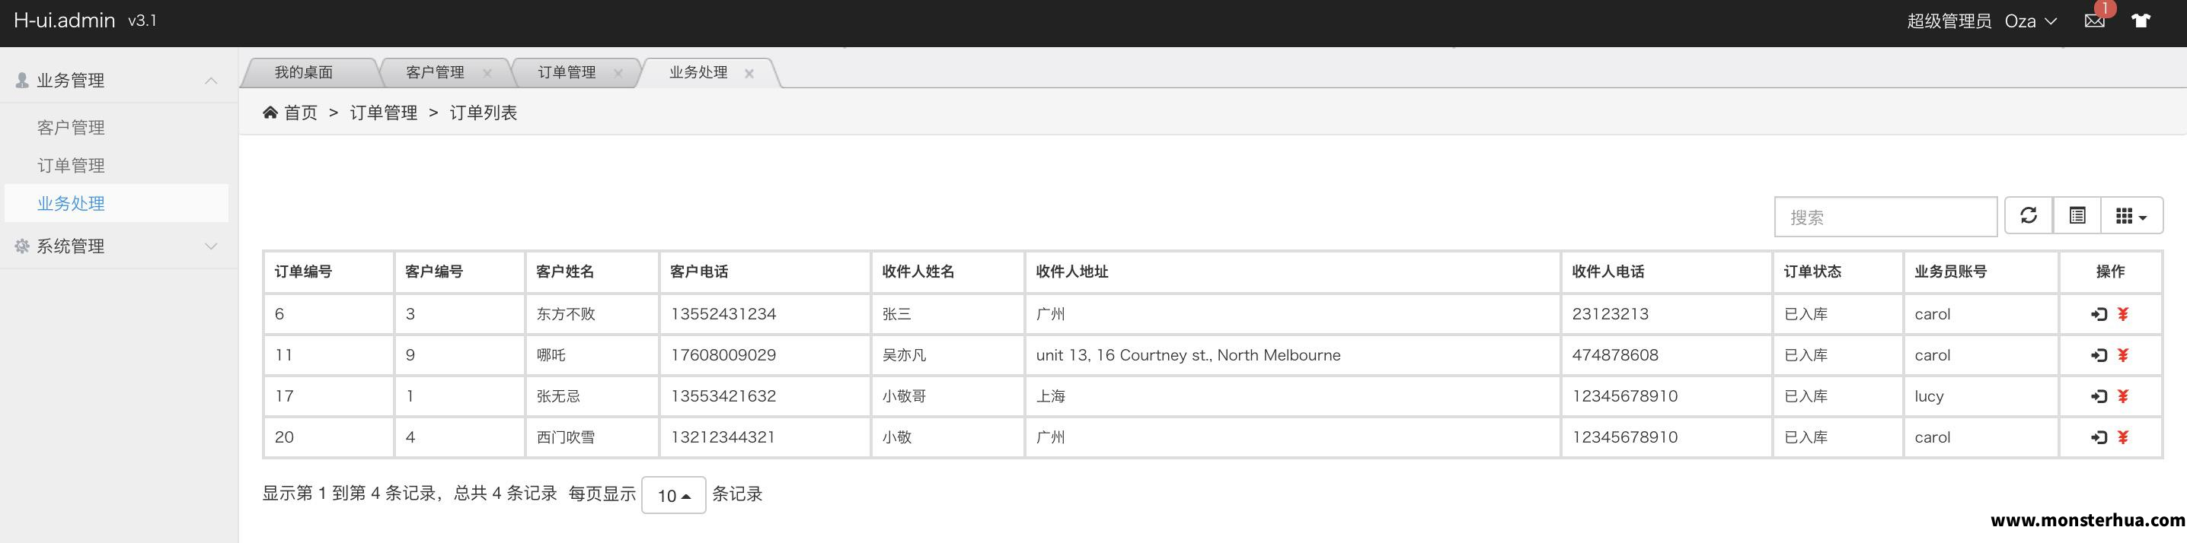Click the 超级管理员 role label
The height and width of the screenshot is (543, 2187).
1949,21
